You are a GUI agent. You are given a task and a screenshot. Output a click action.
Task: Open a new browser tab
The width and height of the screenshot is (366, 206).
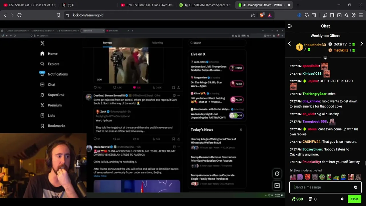pyautogui.click(x=298, y=5)
